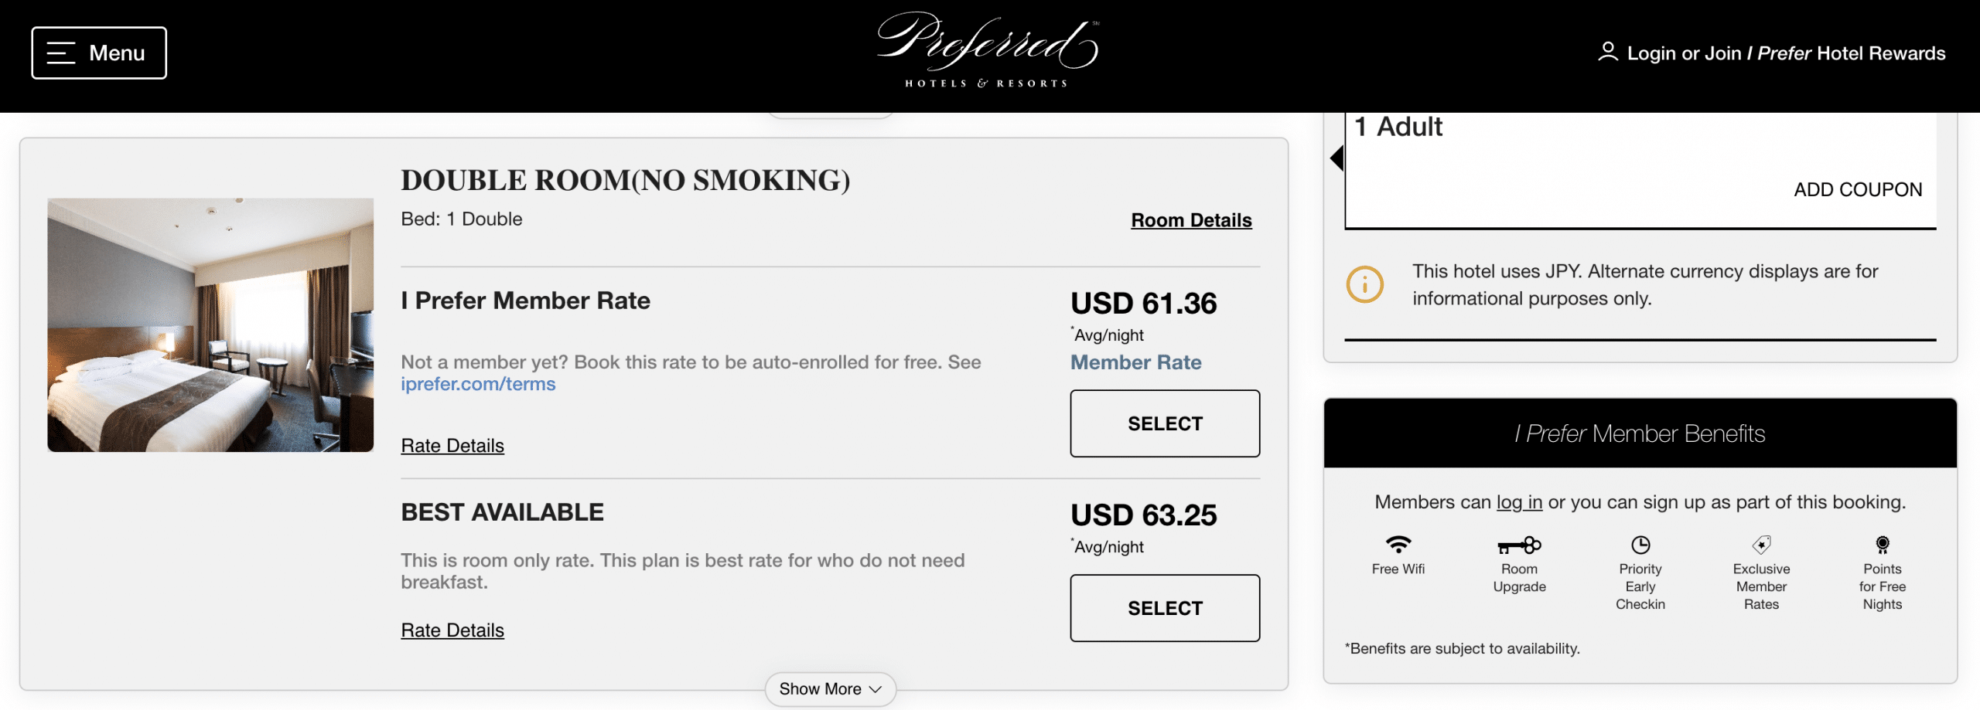
Task: View Rate Details for Best Available
Action: pyautogui.click(x=452, y=630)
